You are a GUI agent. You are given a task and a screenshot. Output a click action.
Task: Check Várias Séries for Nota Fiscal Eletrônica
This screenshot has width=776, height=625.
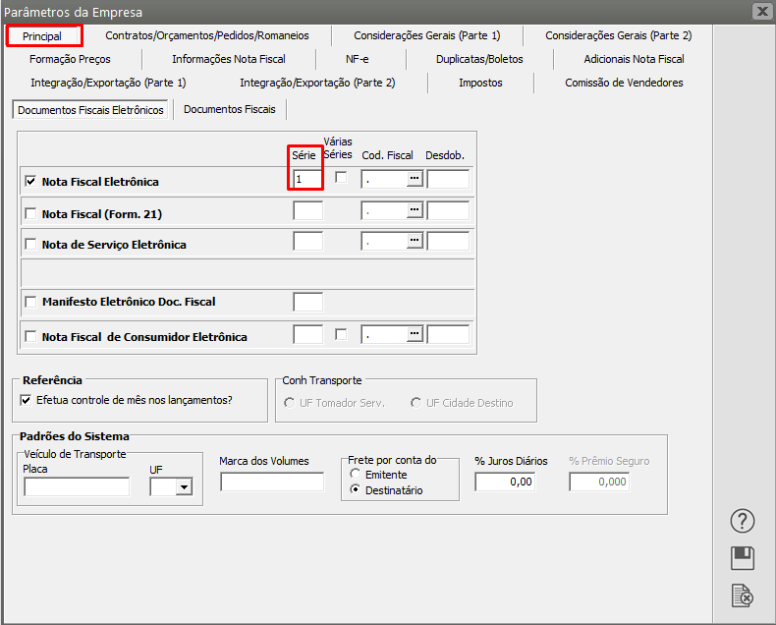coord(341,178)
